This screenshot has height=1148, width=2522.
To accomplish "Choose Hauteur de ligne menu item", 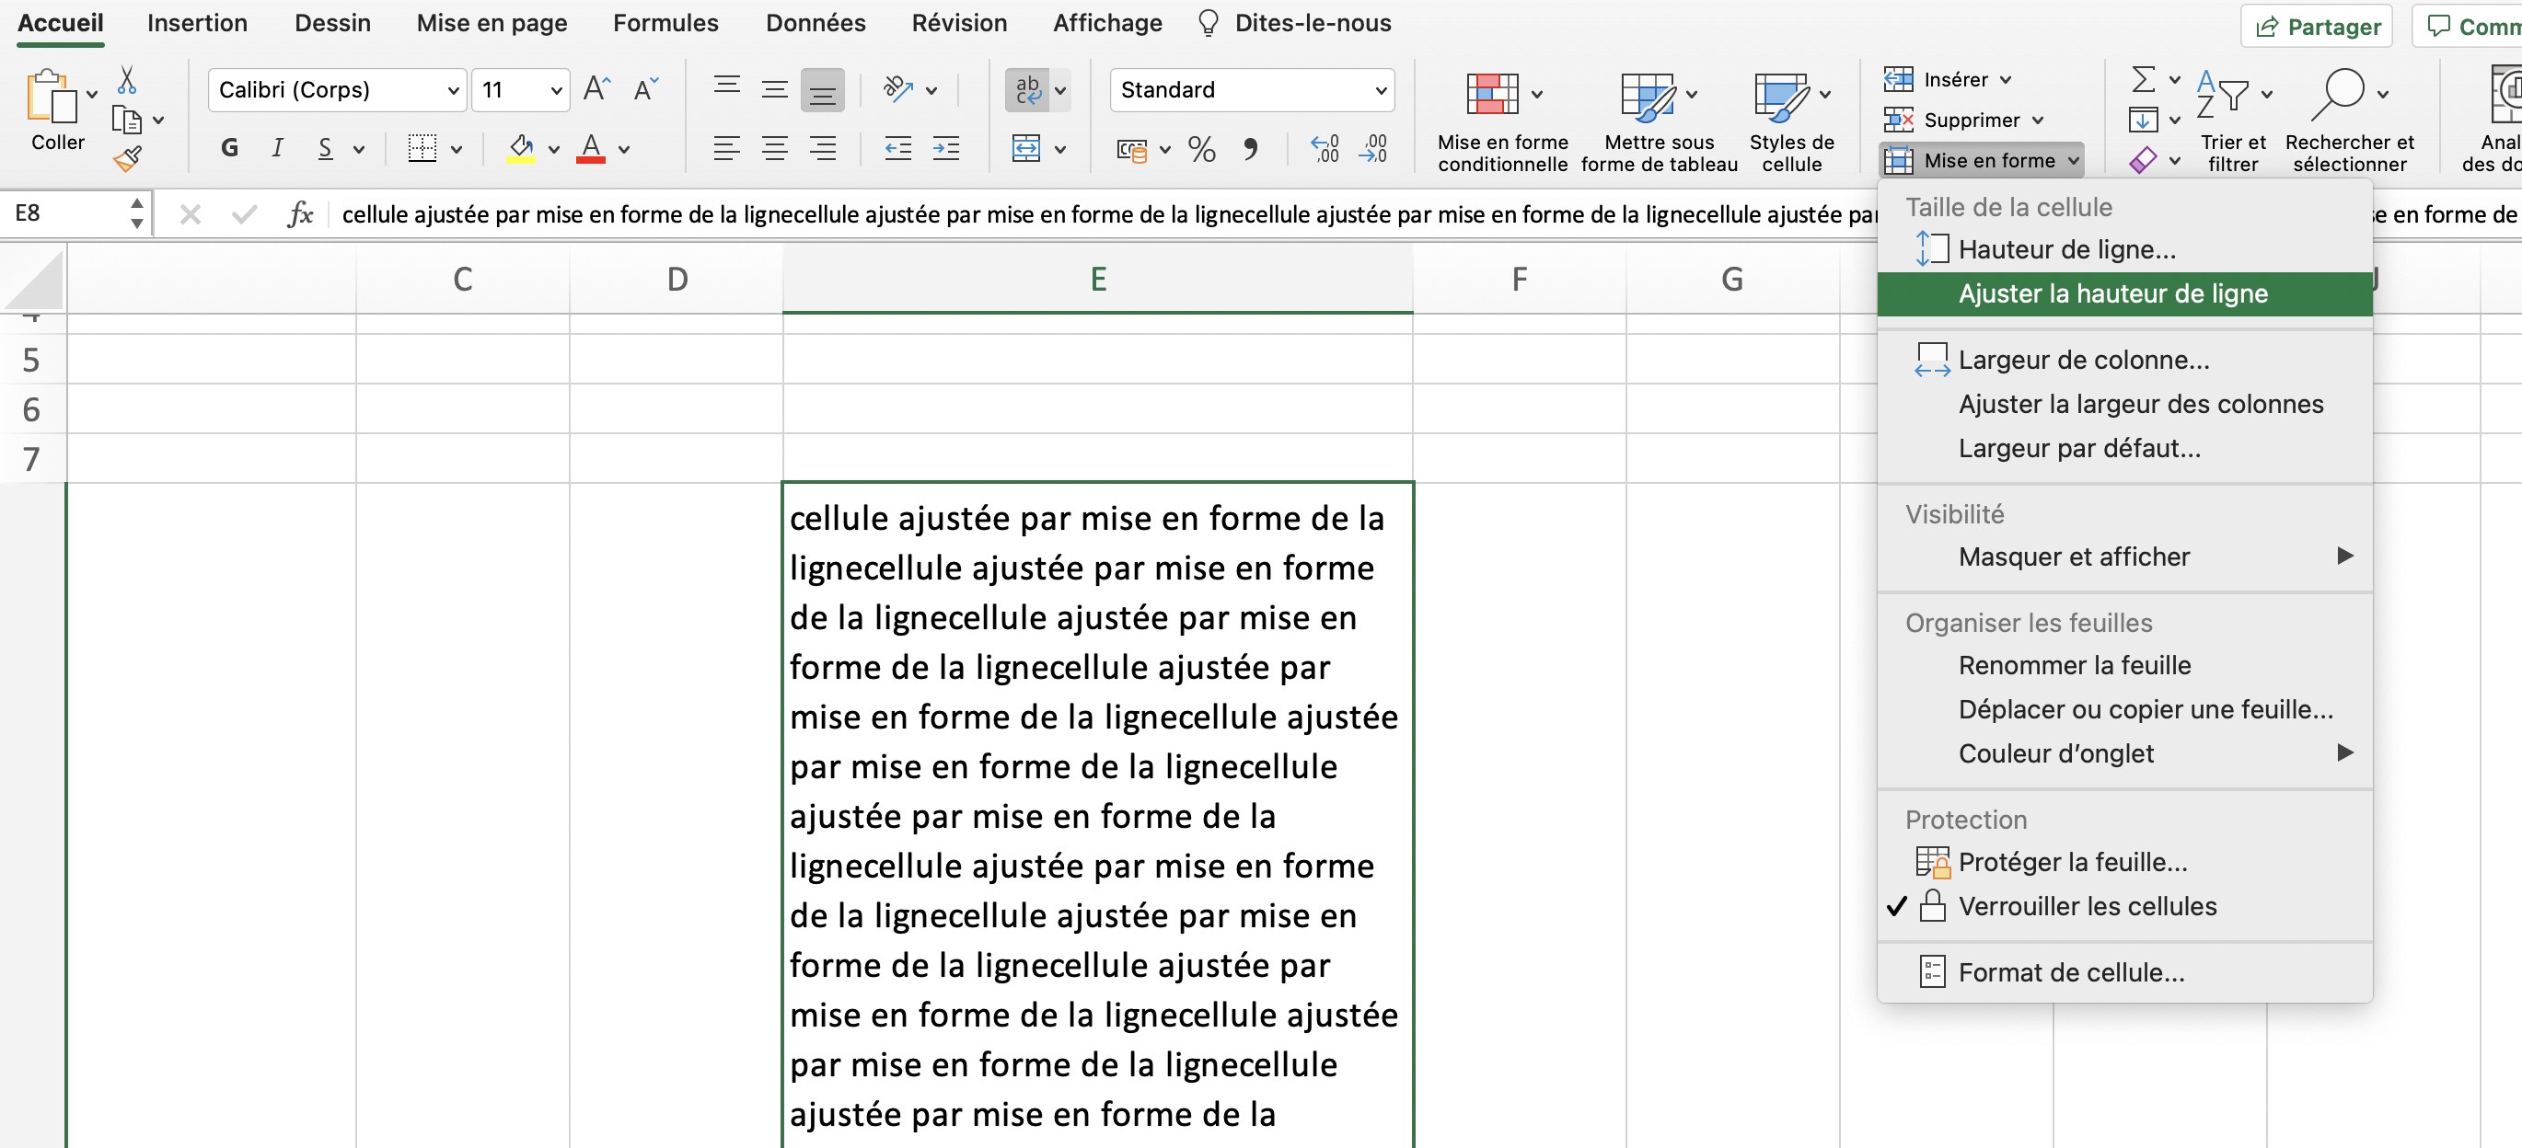I will coord(2124,249).
